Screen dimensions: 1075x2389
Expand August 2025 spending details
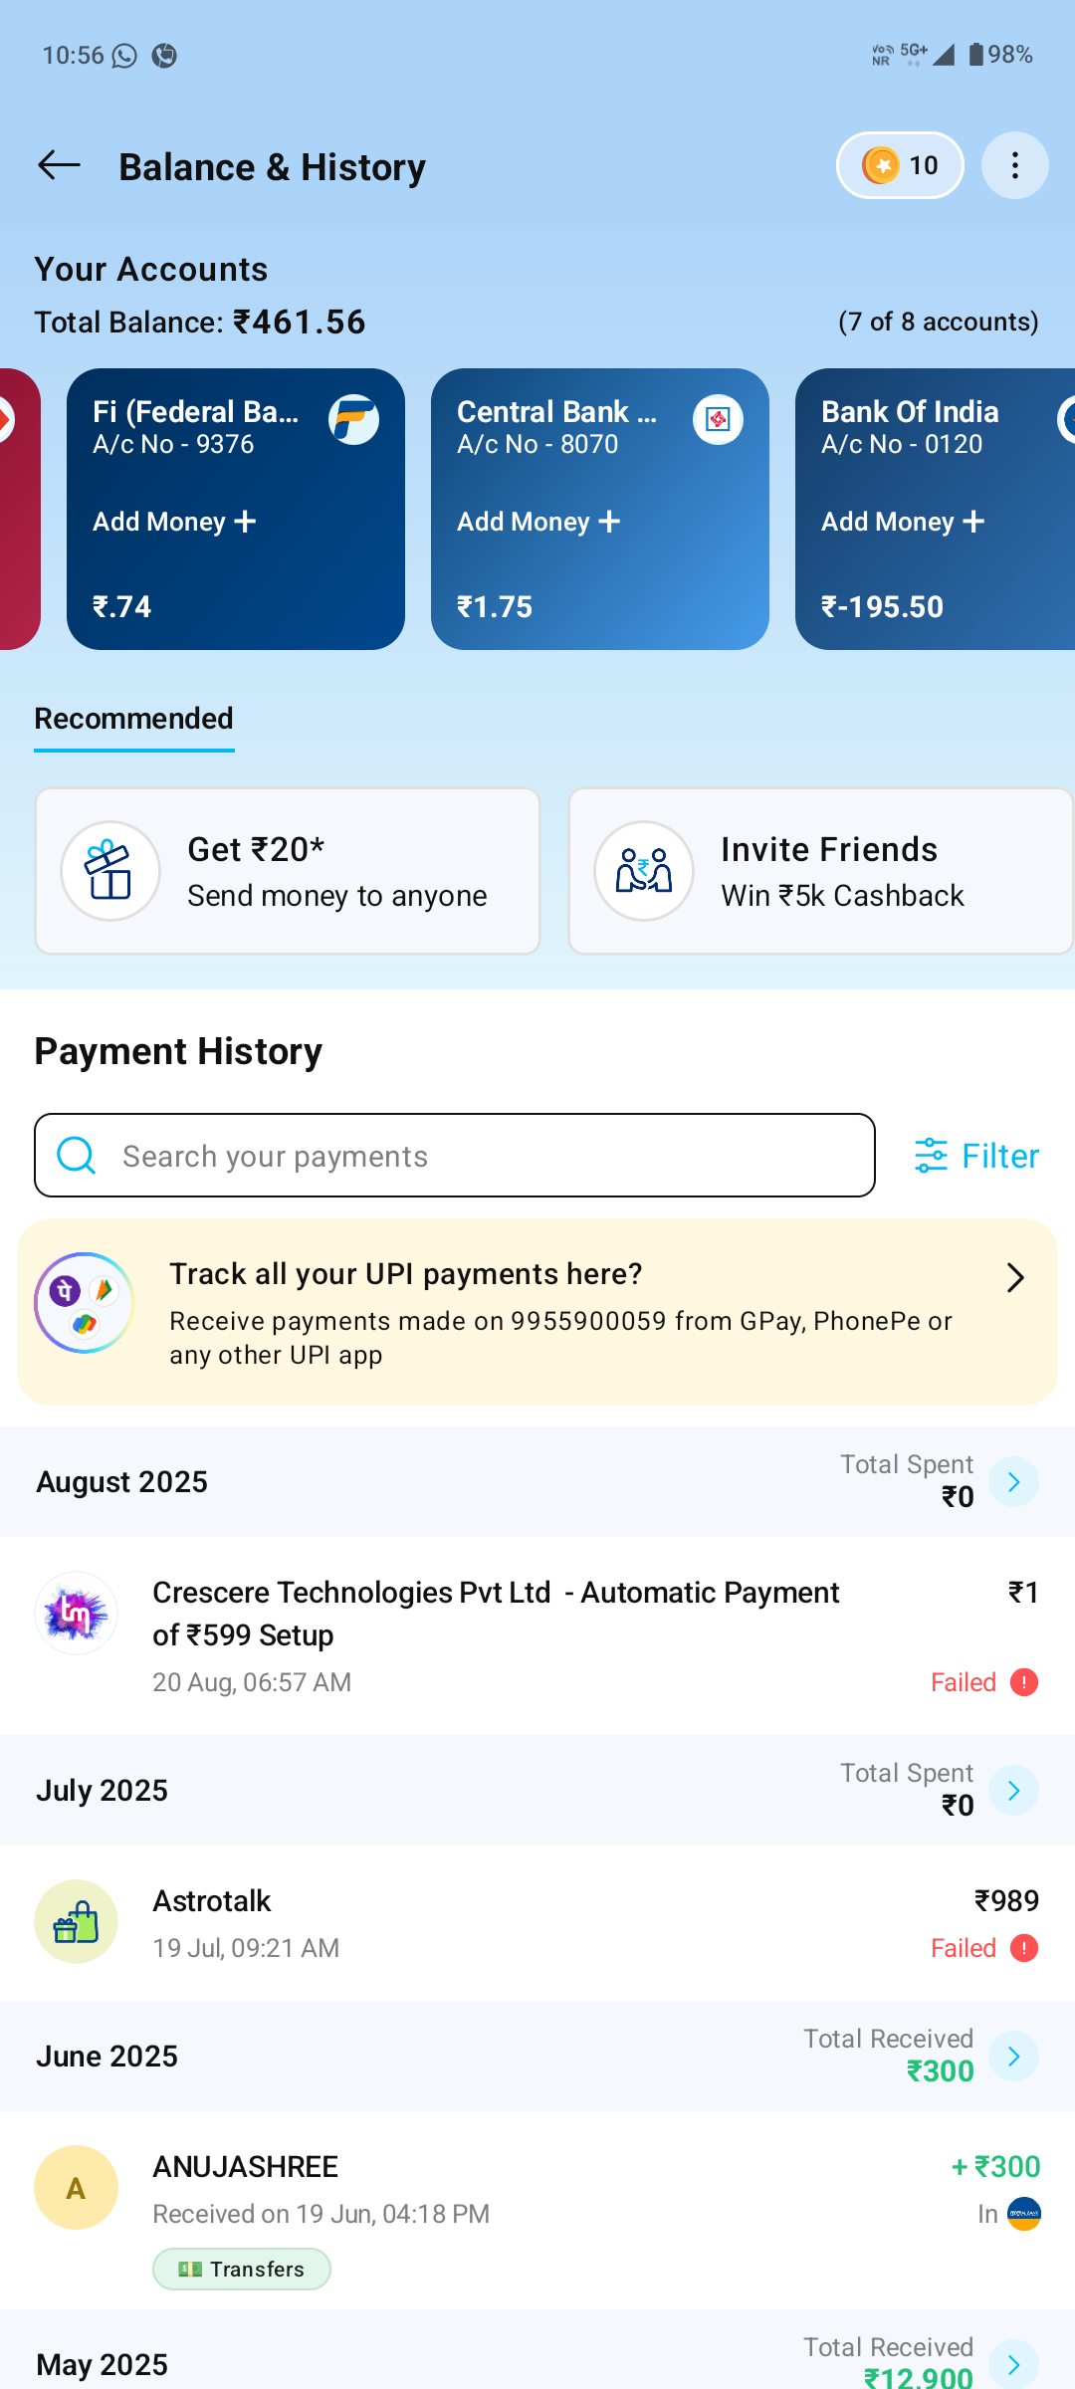tap(1013, 1482)
